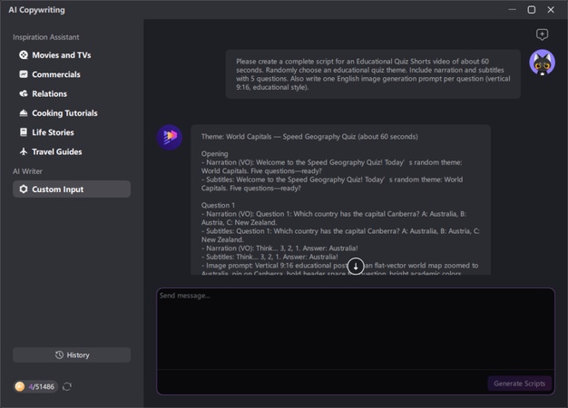The width and height of the screenshot is (568, 408).
Task: Click the hexagon icon beside Custom Input
Action: (x=24, y=189)
